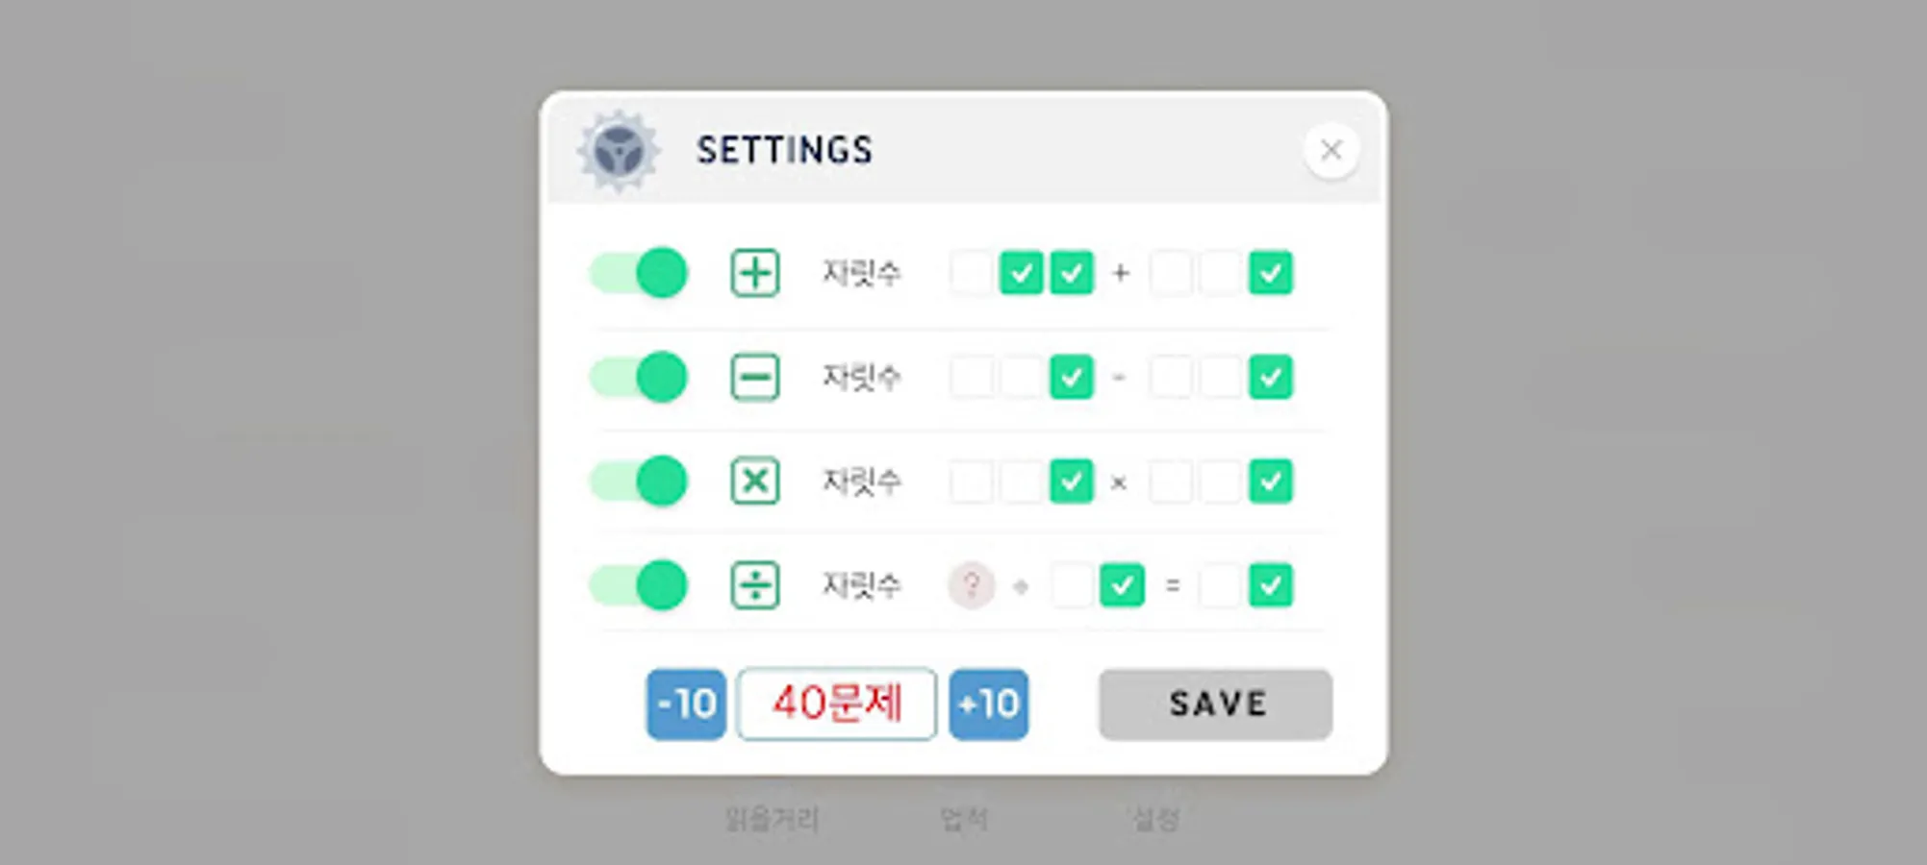Viewport: 1927px width, 865px height.
Task: Turn off the division switch
Action: [x=639, y=584]
